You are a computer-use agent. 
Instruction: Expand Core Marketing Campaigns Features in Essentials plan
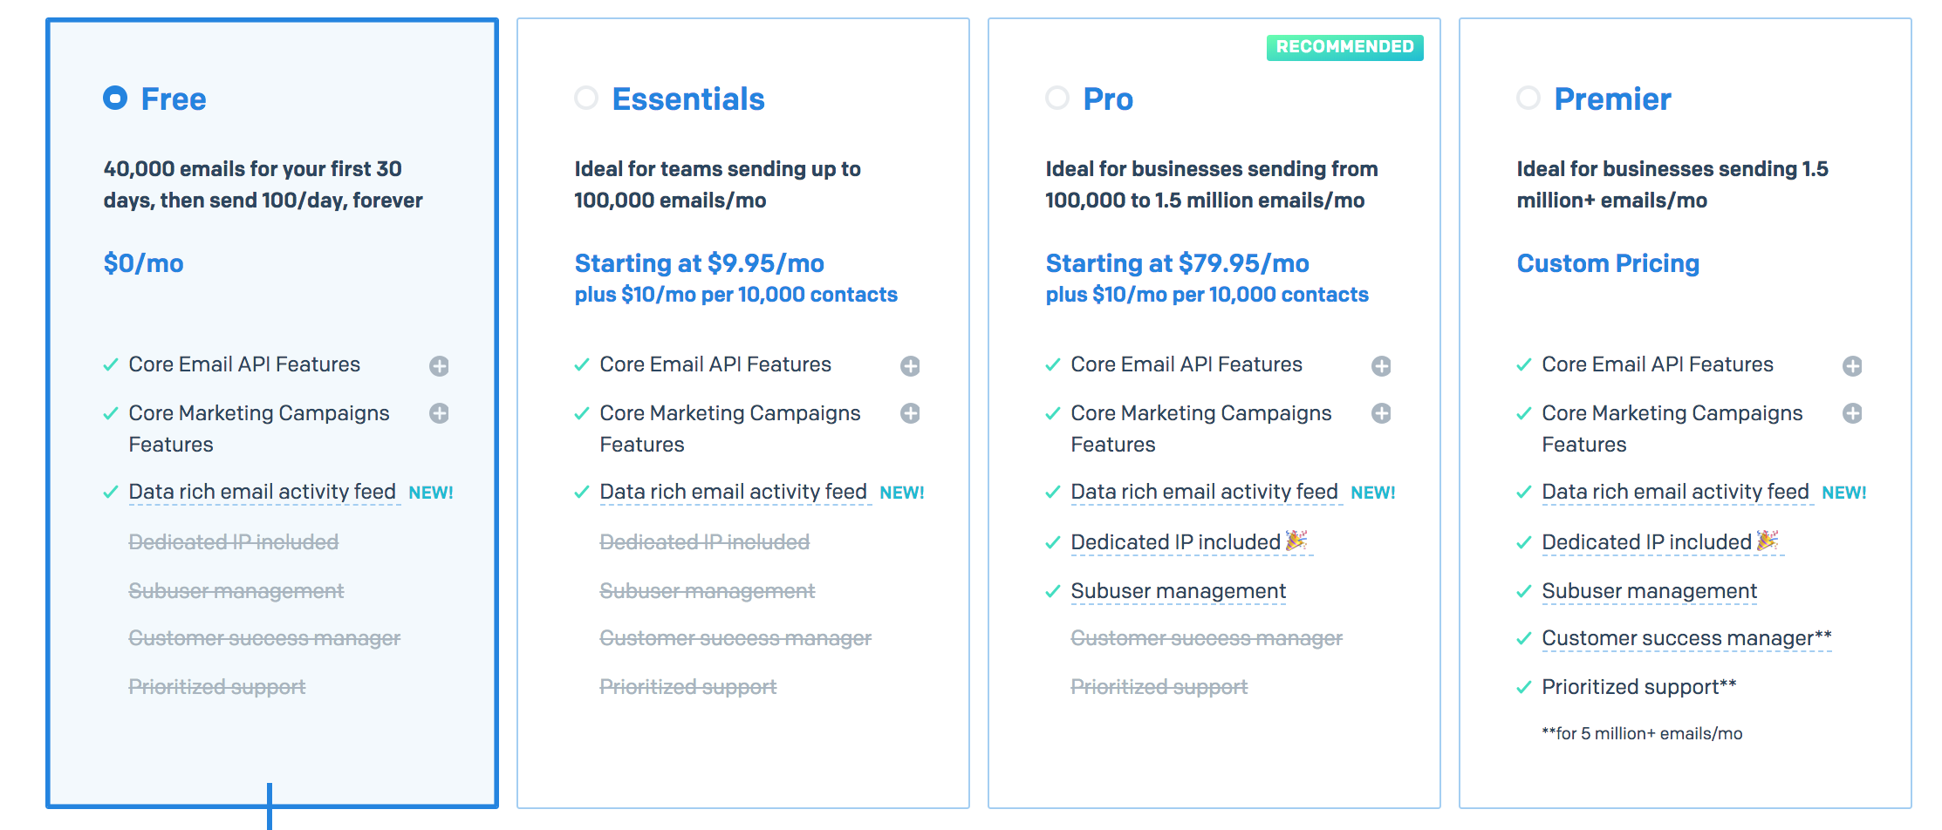point(910,413)
